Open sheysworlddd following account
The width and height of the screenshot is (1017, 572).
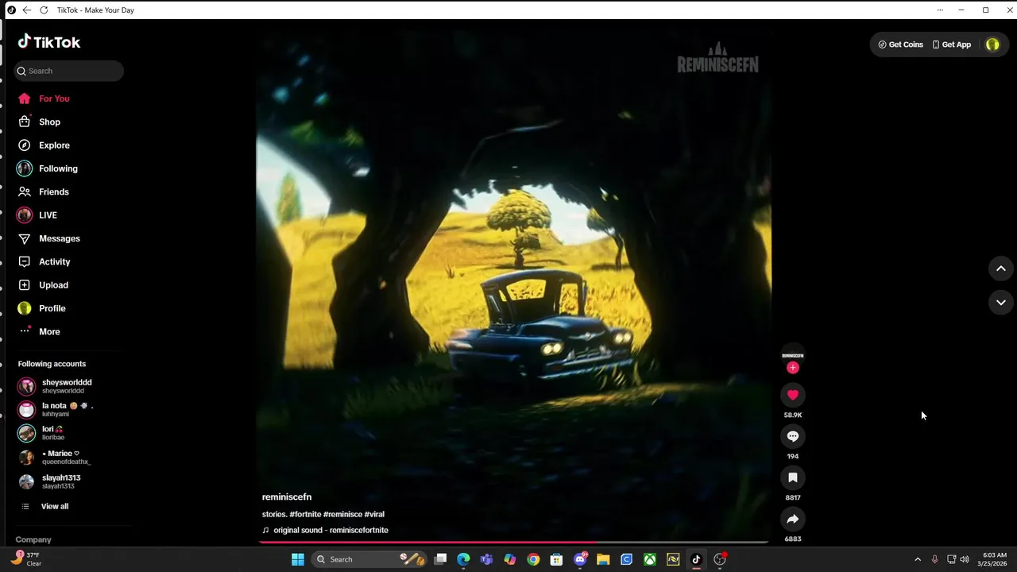(x=67, y=386)
